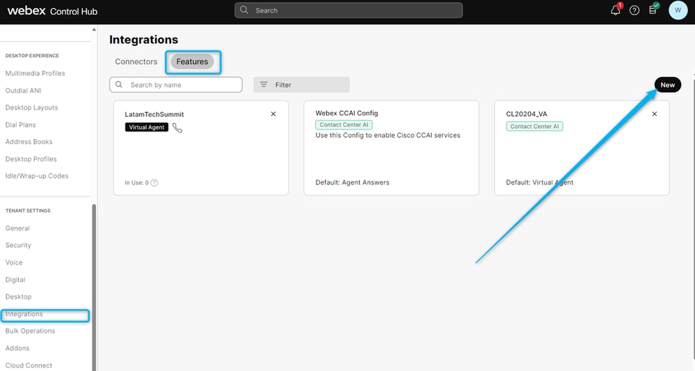Click the New button
The image size is (695, 371).
click(667, 85)
